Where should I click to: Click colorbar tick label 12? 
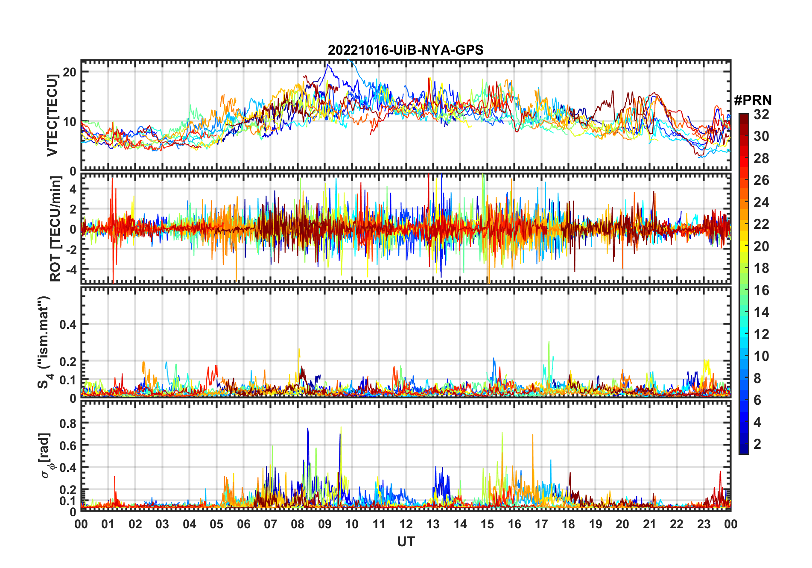[761, 334]
